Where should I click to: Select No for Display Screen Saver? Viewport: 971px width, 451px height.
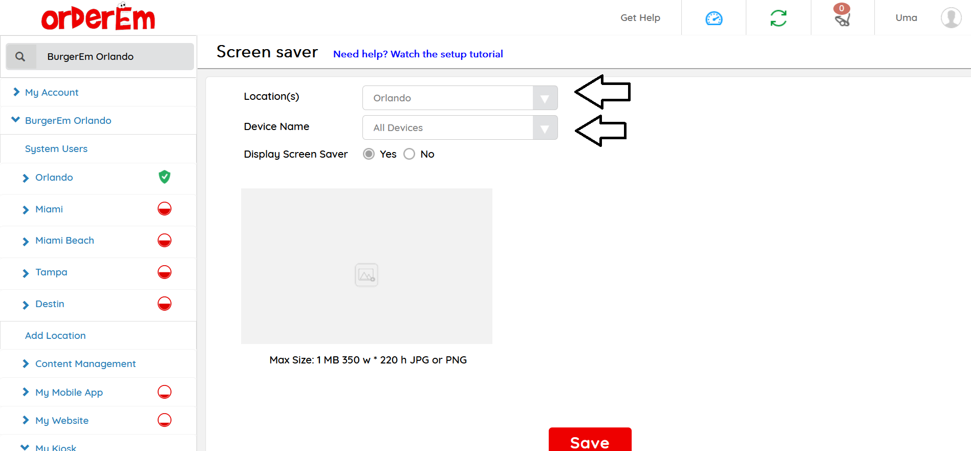[409, 154]
